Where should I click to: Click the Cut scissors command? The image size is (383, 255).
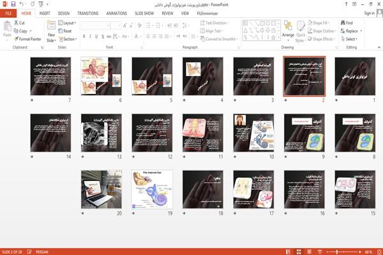(x=19, y=23)
